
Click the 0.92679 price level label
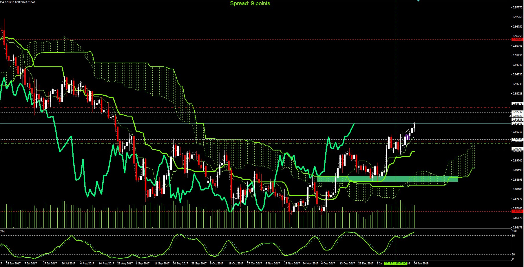pos(517,104)
